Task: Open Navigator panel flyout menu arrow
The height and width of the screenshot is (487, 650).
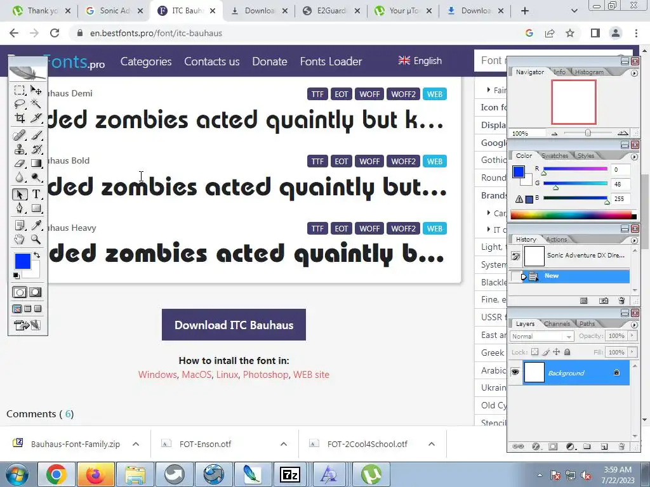Action: click(x=634, y=73)
